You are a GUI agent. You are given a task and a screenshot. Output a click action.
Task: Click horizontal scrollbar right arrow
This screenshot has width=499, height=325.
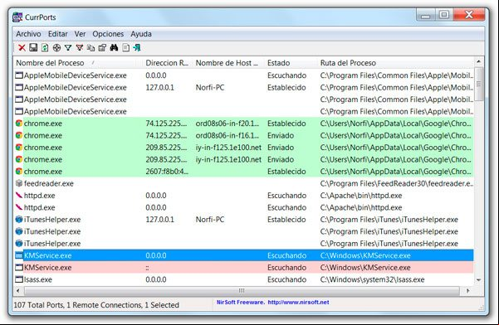[467, 291]
